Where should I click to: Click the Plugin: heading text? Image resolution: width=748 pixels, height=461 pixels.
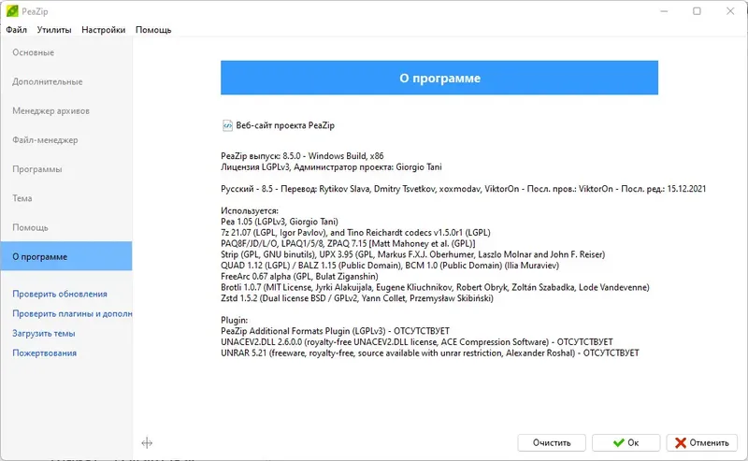[235, 320]
